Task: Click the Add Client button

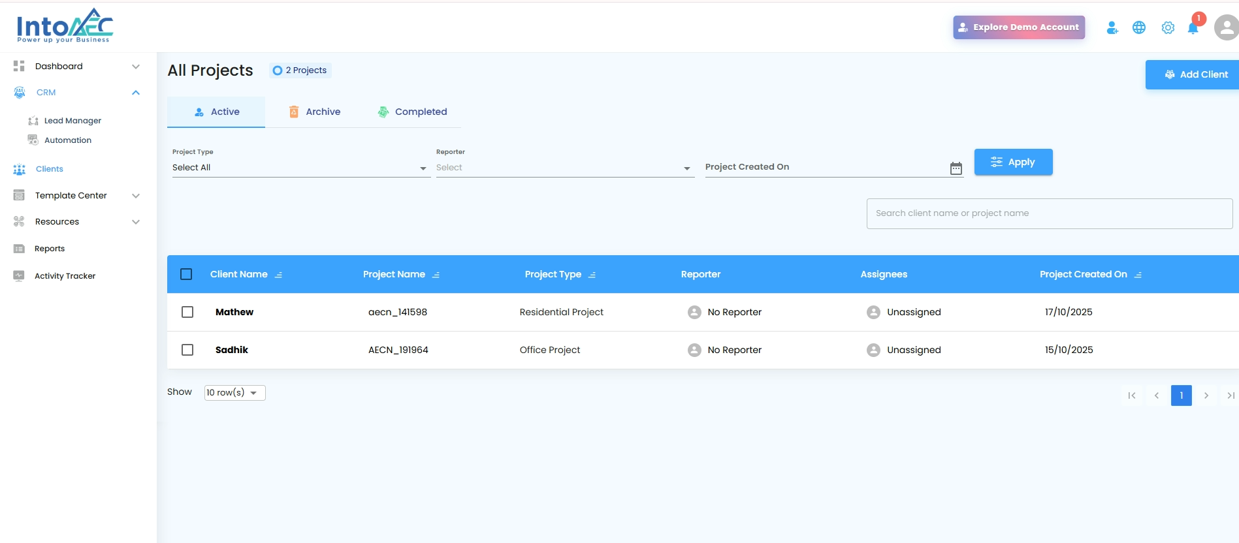Action: point(1192,74)
